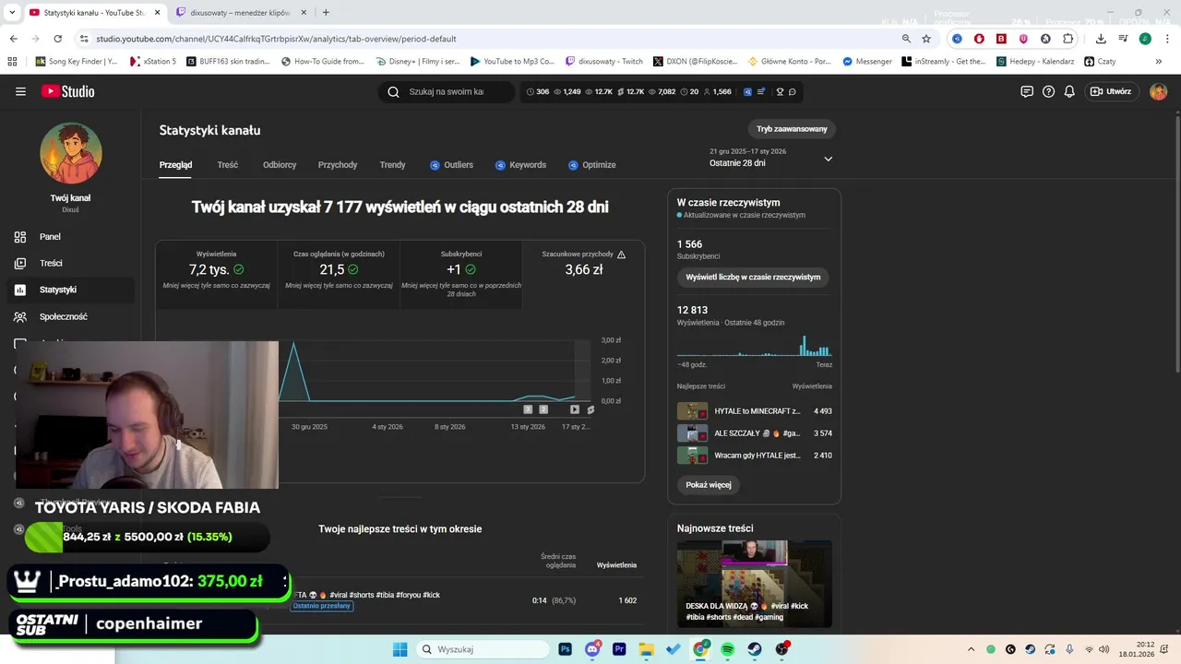Open Chrome downloads icon

click(x=1101, y=39)
